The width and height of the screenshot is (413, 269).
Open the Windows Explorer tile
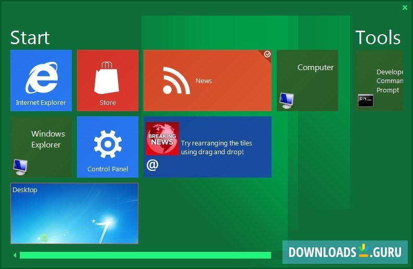pyautogui.click(x=41, y=147)
